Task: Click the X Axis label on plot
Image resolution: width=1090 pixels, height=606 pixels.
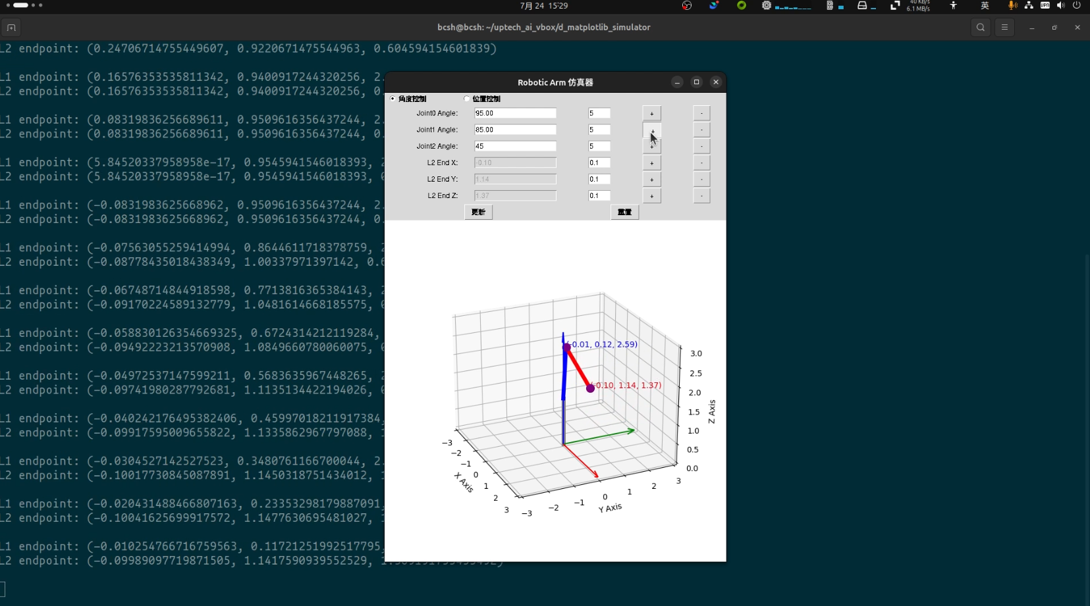Action: pos(464,482)
